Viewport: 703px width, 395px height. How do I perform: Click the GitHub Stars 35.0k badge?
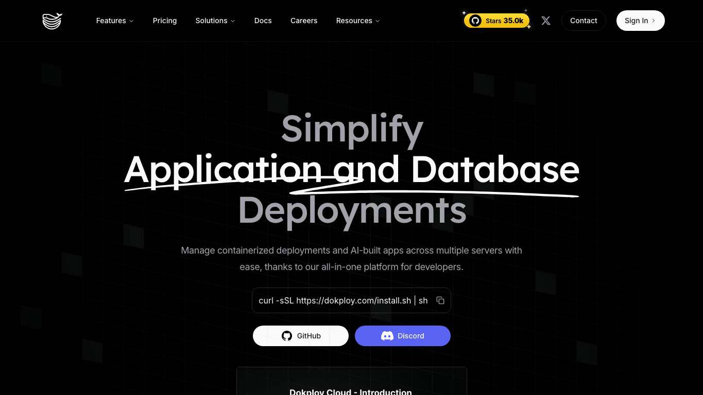click(496, 21)
